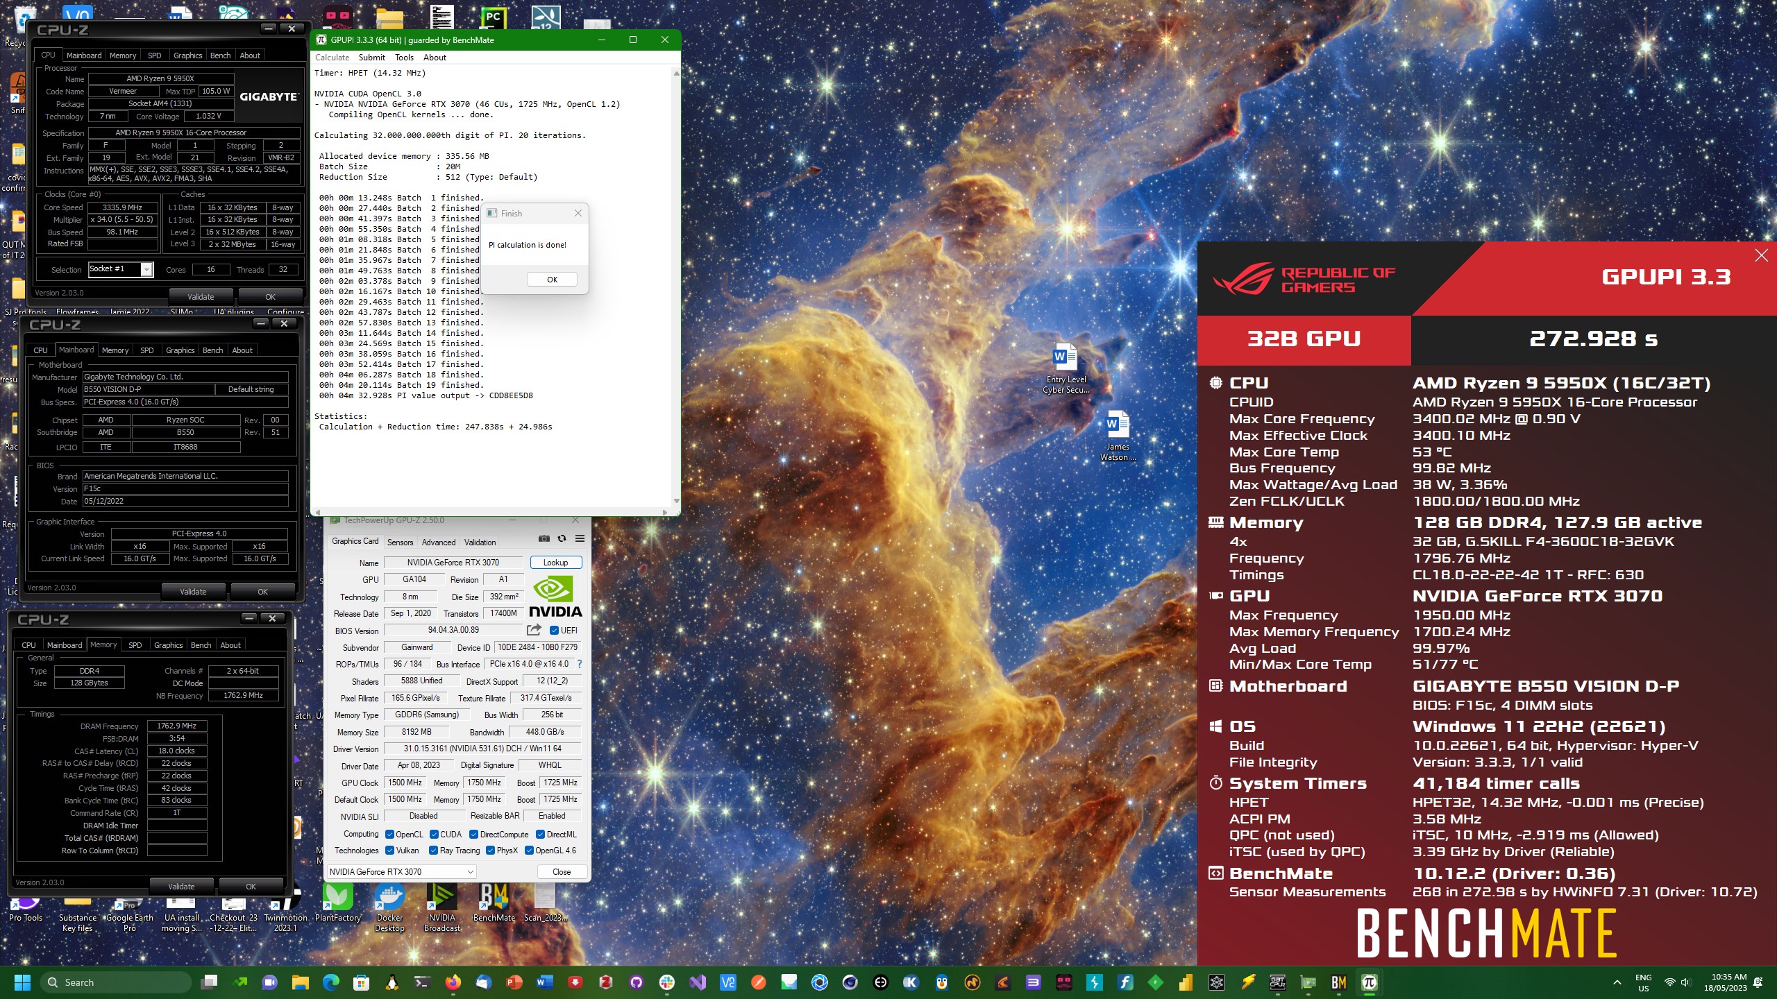Open Firefox from the taskbar

tap(453, 982)
